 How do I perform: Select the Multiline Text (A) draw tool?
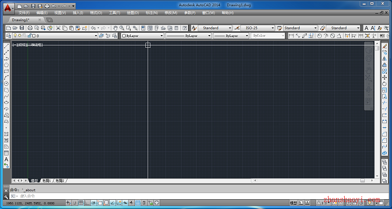point(6,159)
